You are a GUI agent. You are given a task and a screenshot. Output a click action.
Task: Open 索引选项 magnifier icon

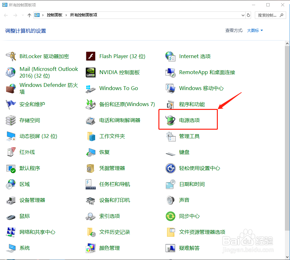point(91,216)
